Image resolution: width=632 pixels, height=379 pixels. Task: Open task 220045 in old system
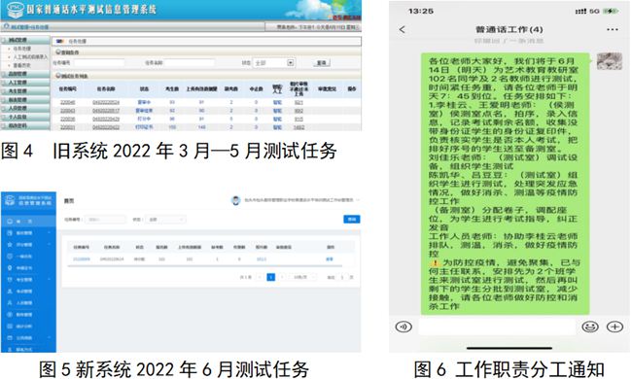67,102
